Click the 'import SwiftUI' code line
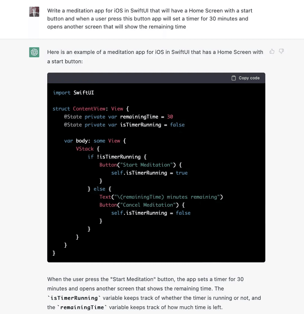Viewport: 304px width, 314px height. coord(73,93)
